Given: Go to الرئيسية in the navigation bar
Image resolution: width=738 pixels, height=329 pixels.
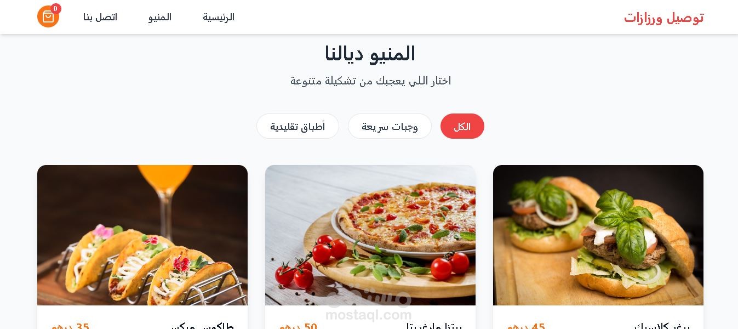Looking at the screenshot, I should (x=219, y=17).
